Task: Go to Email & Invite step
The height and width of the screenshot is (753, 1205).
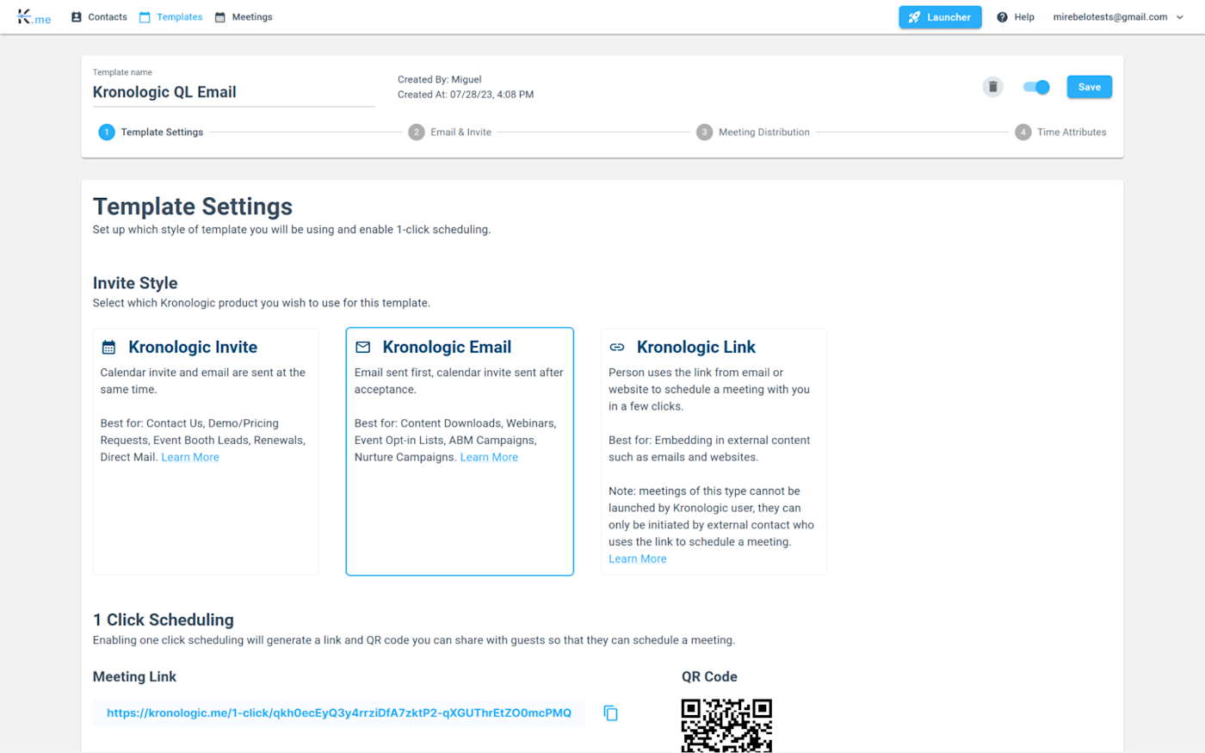Action: 450,133
